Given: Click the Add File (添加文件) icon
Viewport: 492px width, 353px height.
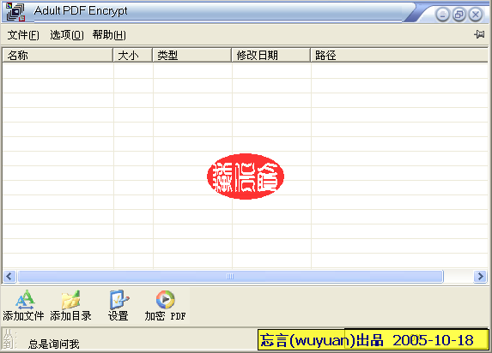Looking at the screenshot, I should (x=25, y=300).
